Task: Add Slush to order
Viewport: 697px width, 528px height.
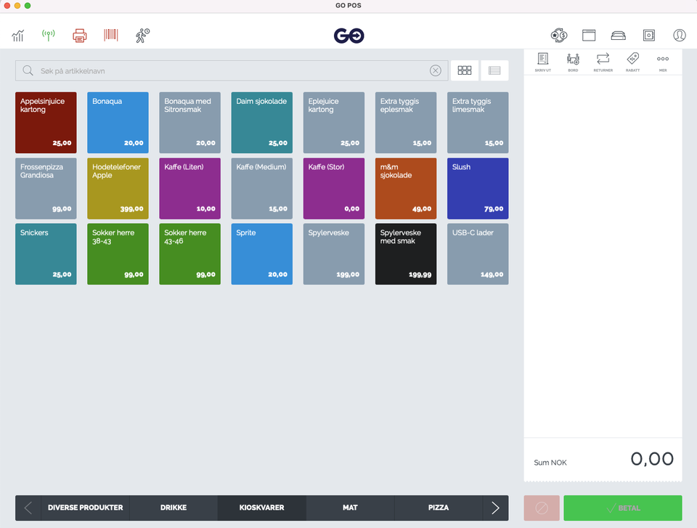Action: (478, 188)
